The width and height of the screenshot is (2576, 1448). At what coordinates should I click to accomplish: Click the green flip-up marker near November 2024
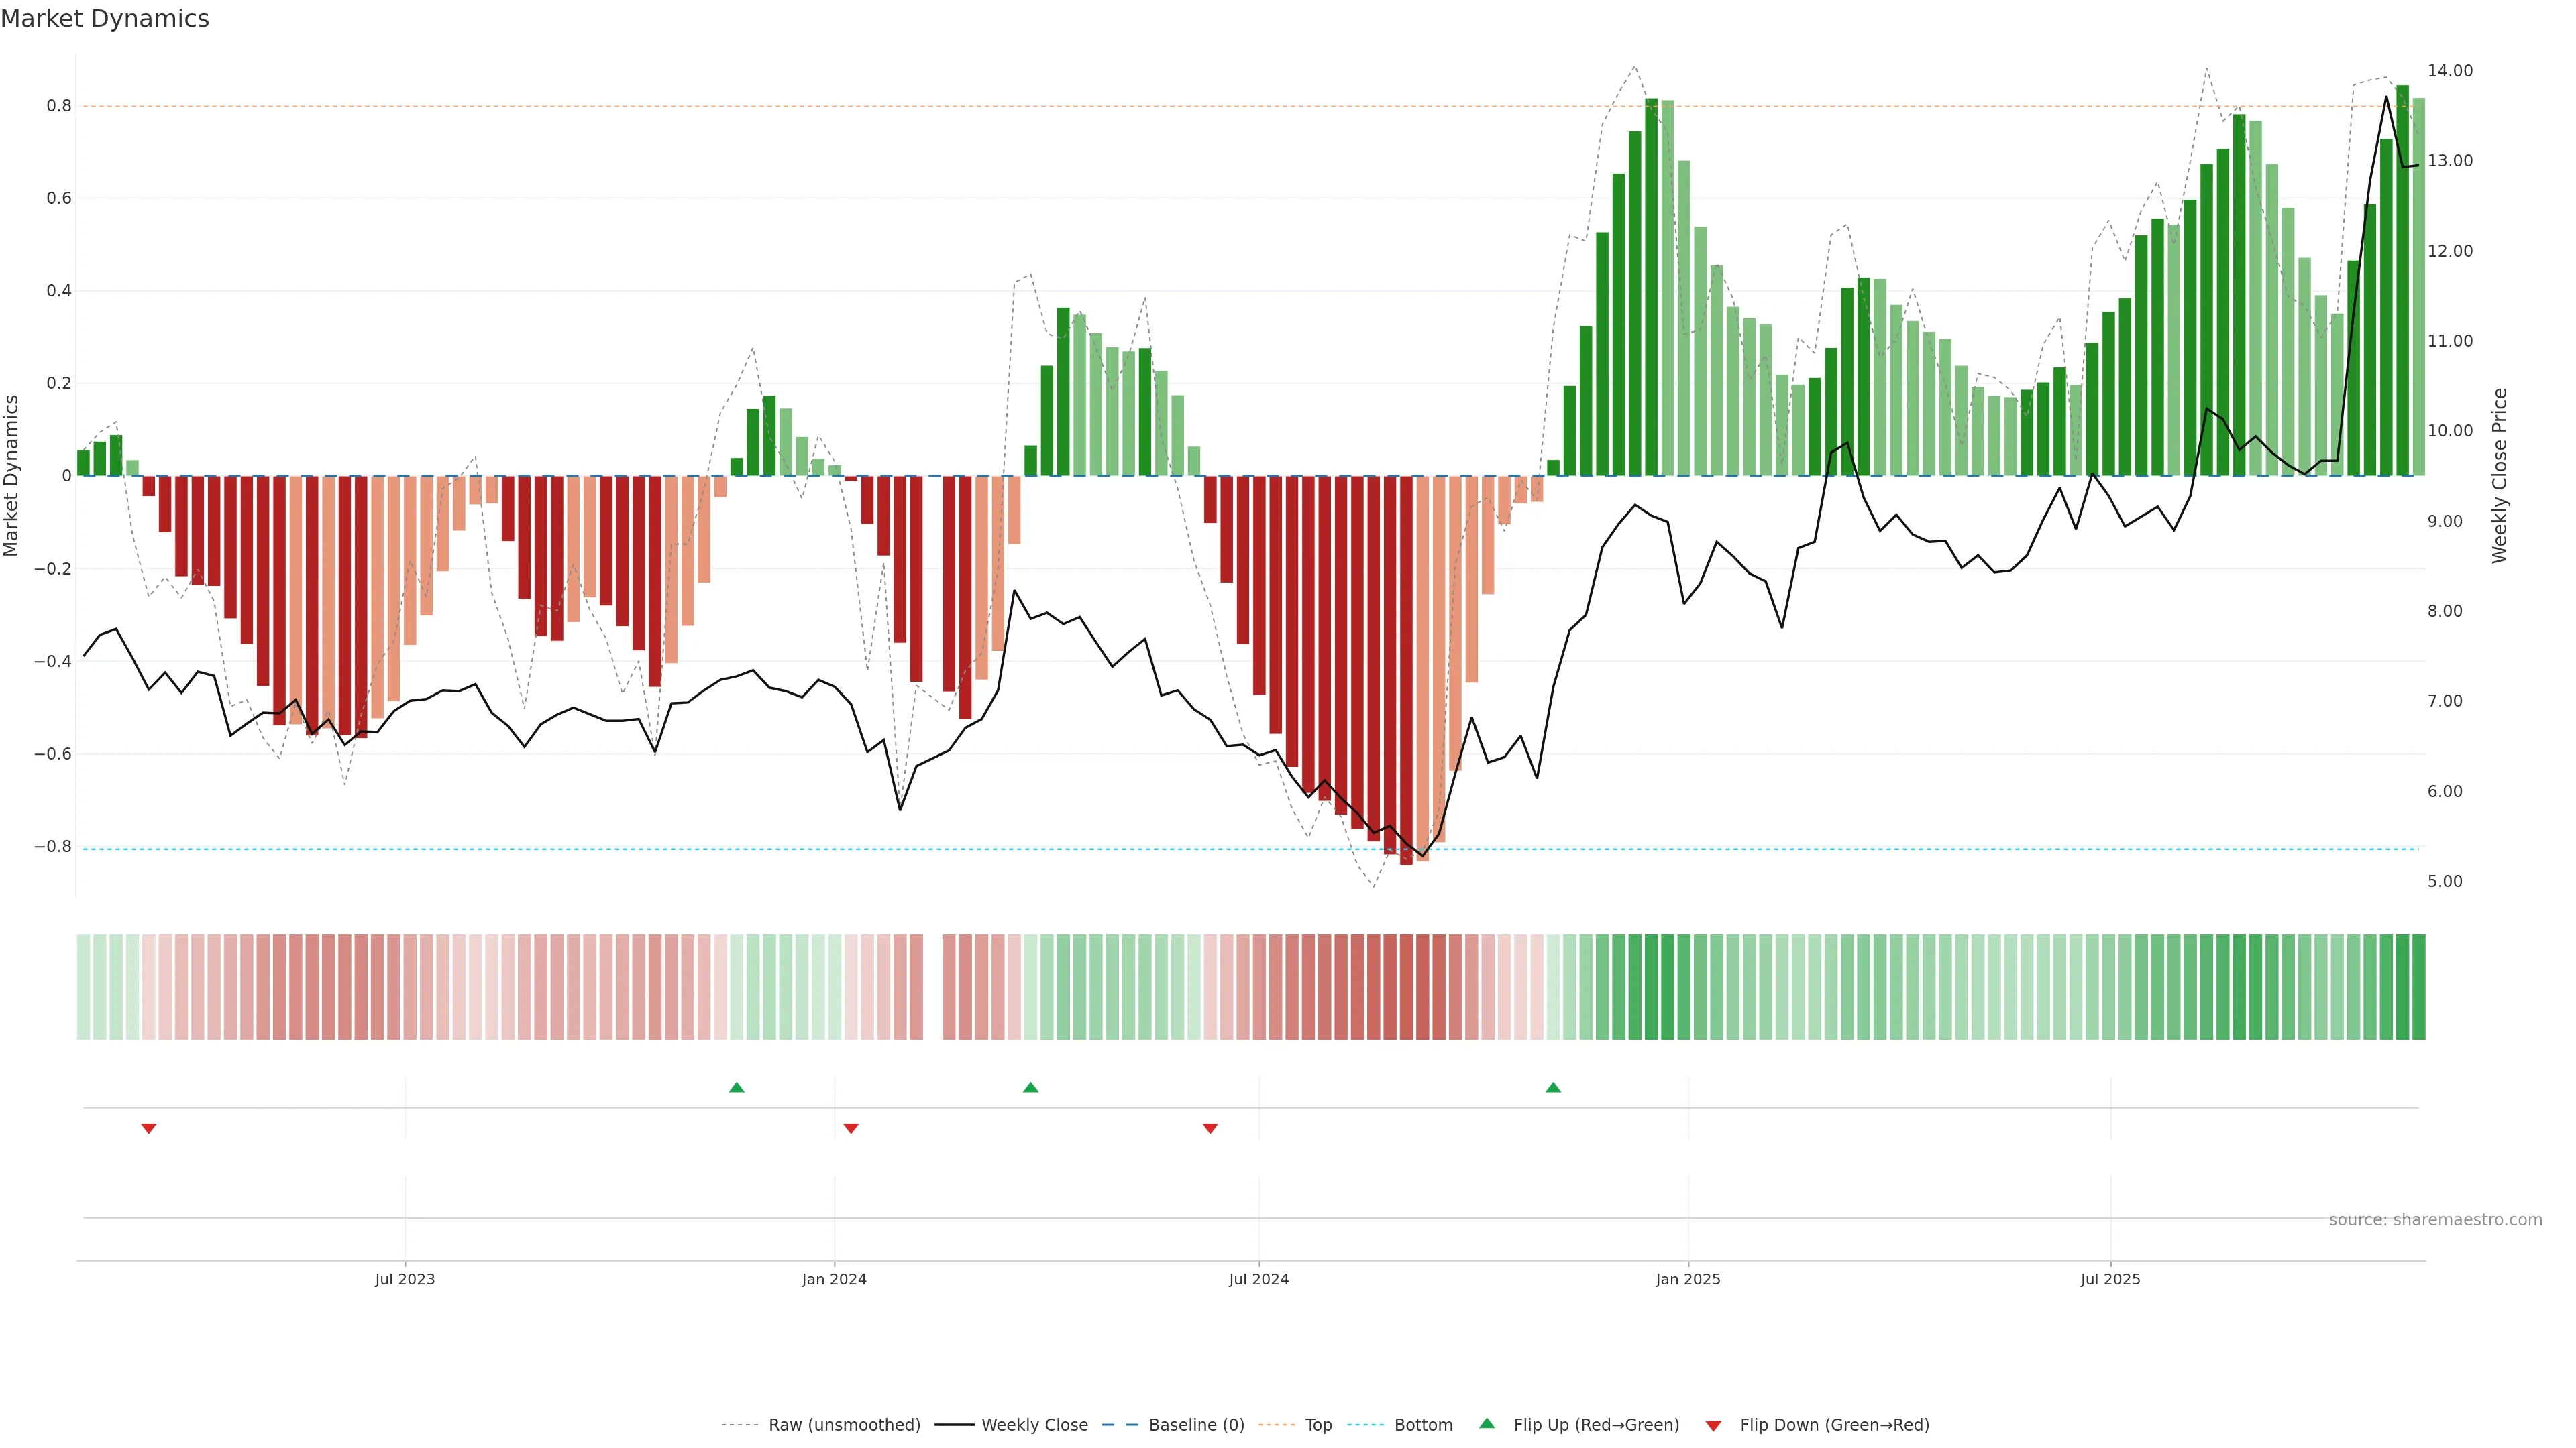pyautogui.click(x=1553, y=1087)
